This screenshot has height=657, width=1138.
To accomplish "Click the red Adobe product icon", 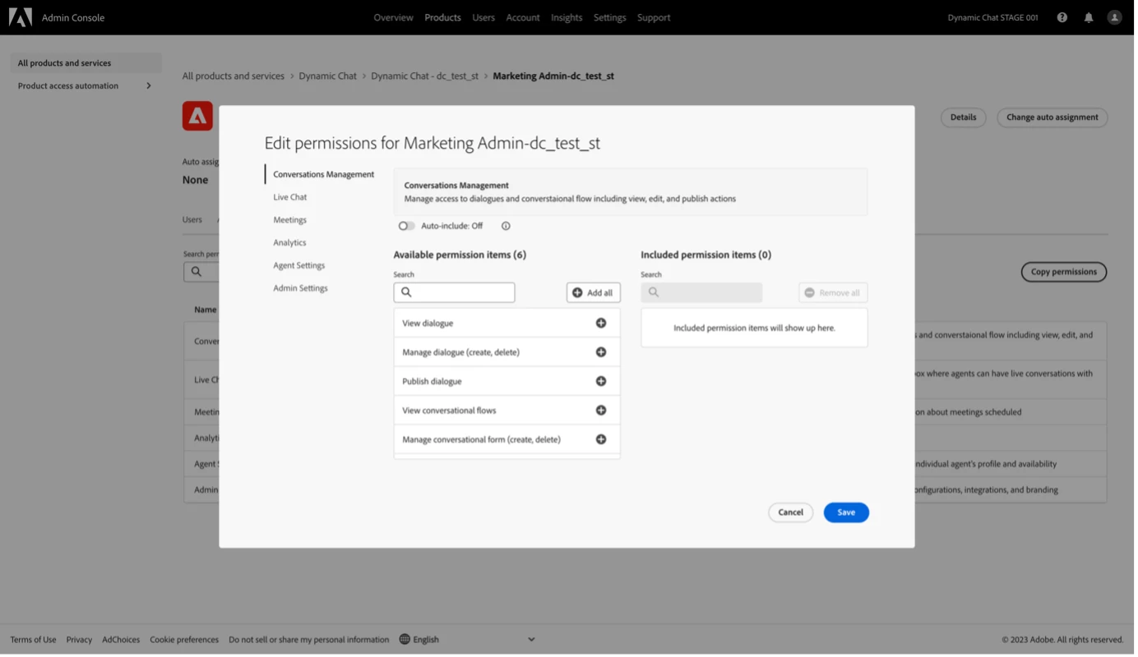I will [x=198, y=117].
